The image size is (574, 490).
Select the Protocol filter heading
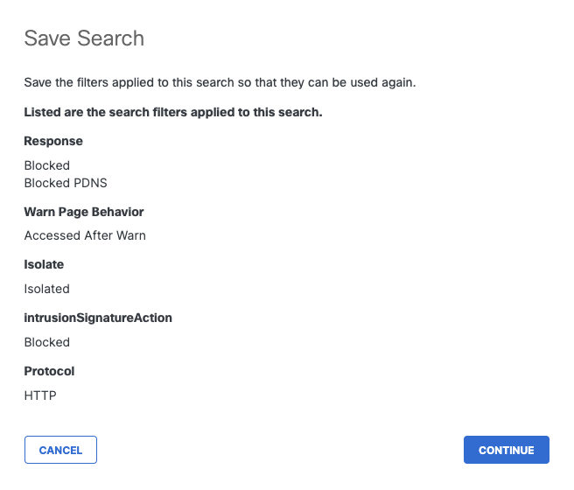(x=49, y=371)
